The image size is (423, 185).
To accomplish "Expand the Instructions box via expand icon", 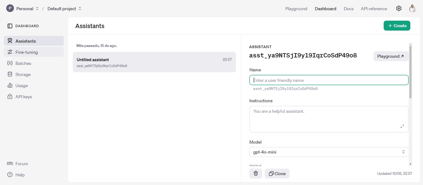I will coord(402,126).
